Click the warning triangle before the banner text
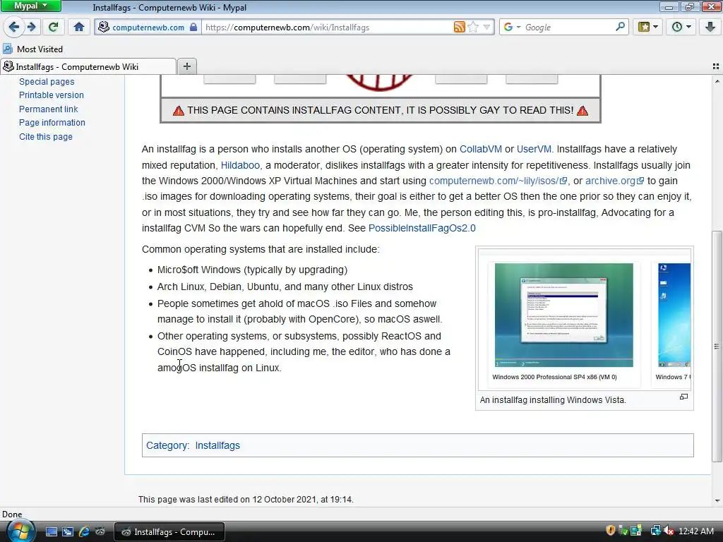The height and width of the screenshot is (542, 723). [179, 111]
